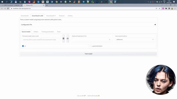Open the volume control in system tray
This screenshot has height=99, width=177.
[x=162, y=2]
